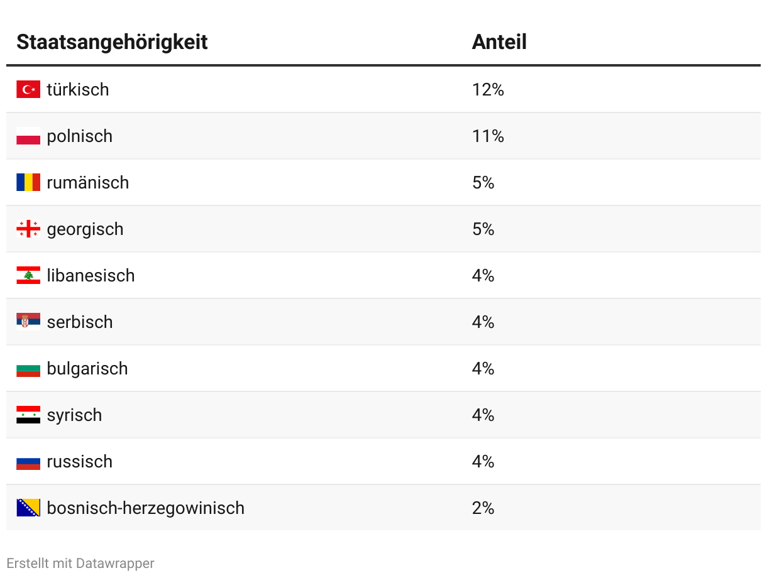Click the Polish flag icon
This screenshot has width=767, height=578.
coord(28,136)
